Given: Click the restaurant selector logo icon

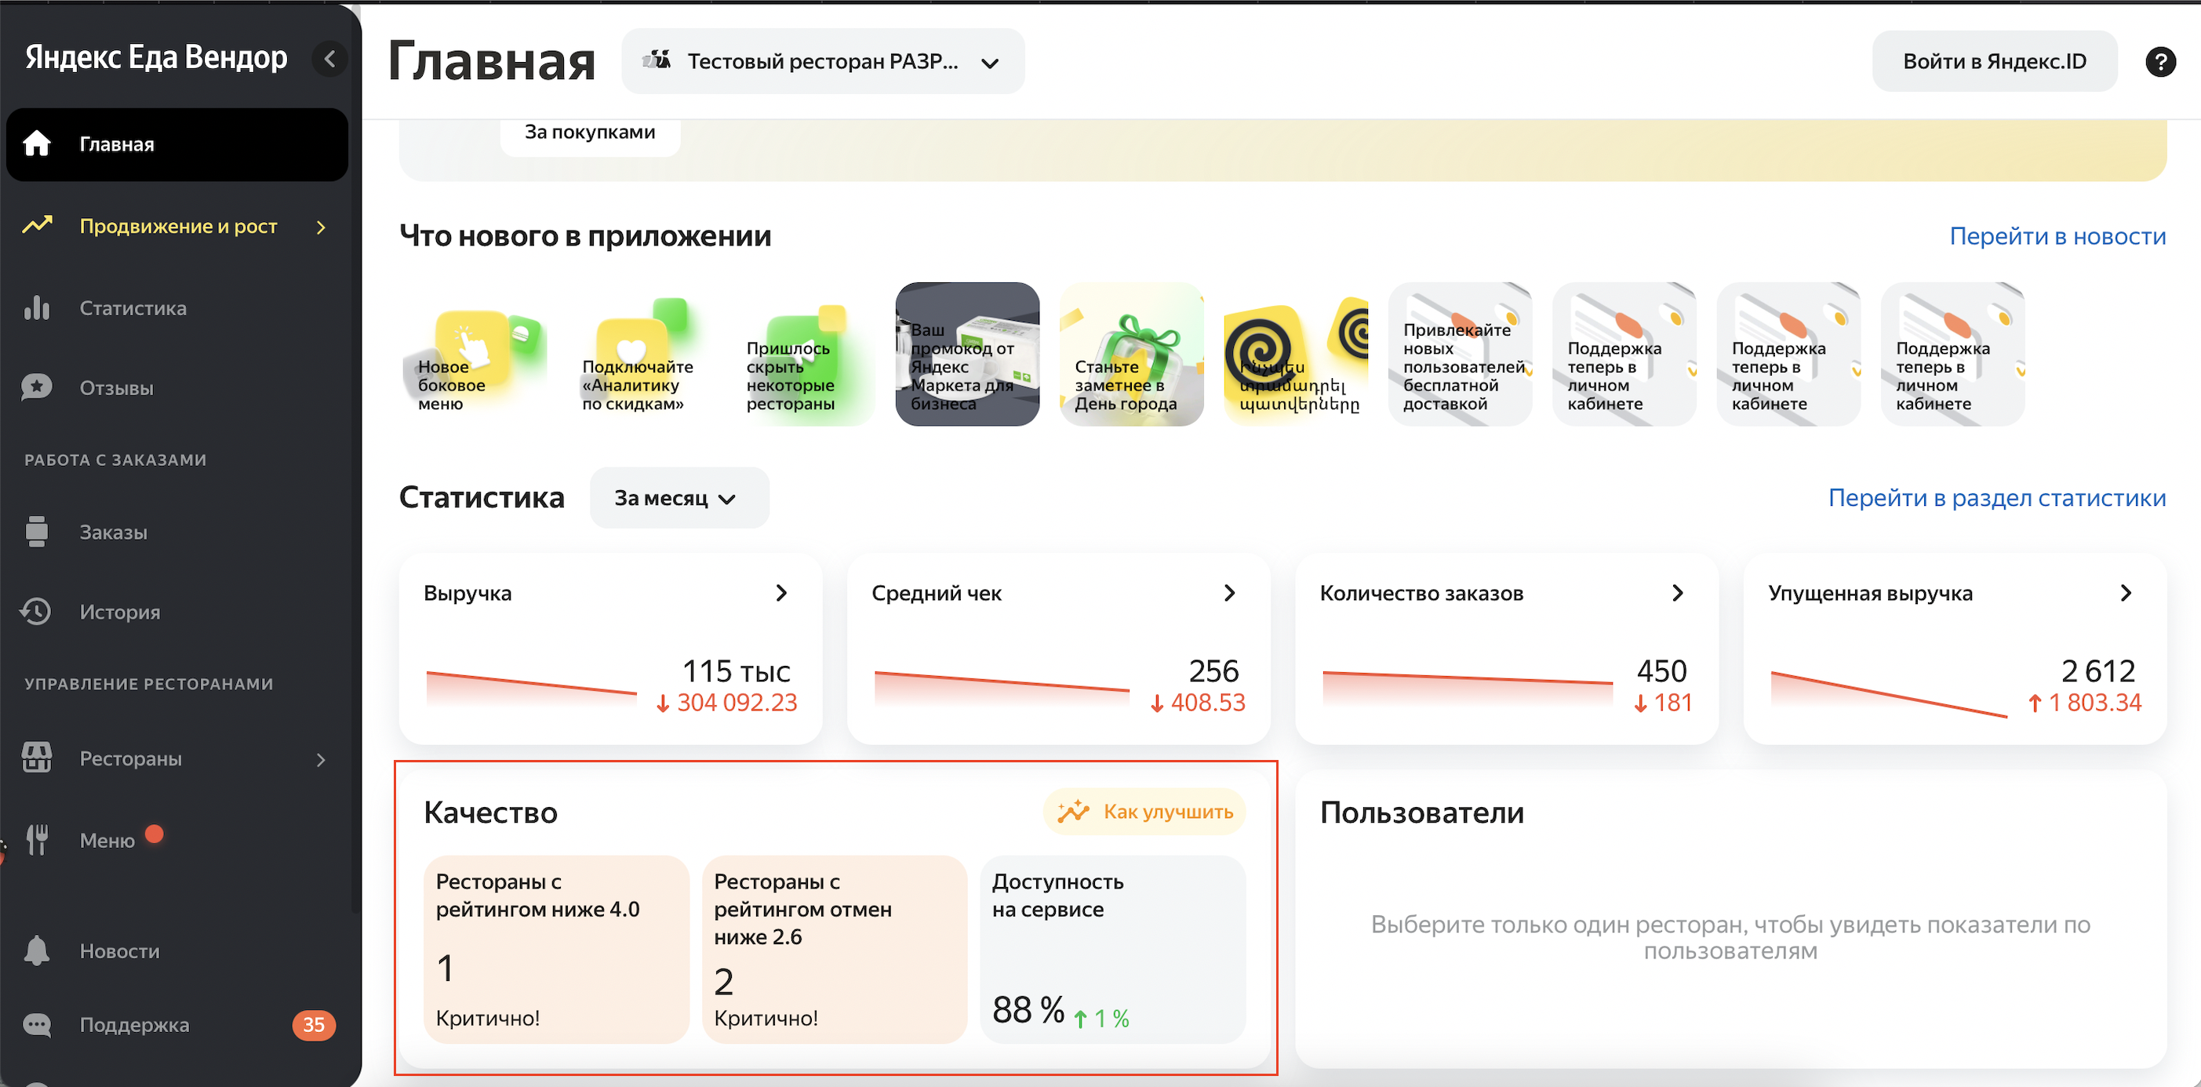Looking at the screenshot, I should coord(657,60).
